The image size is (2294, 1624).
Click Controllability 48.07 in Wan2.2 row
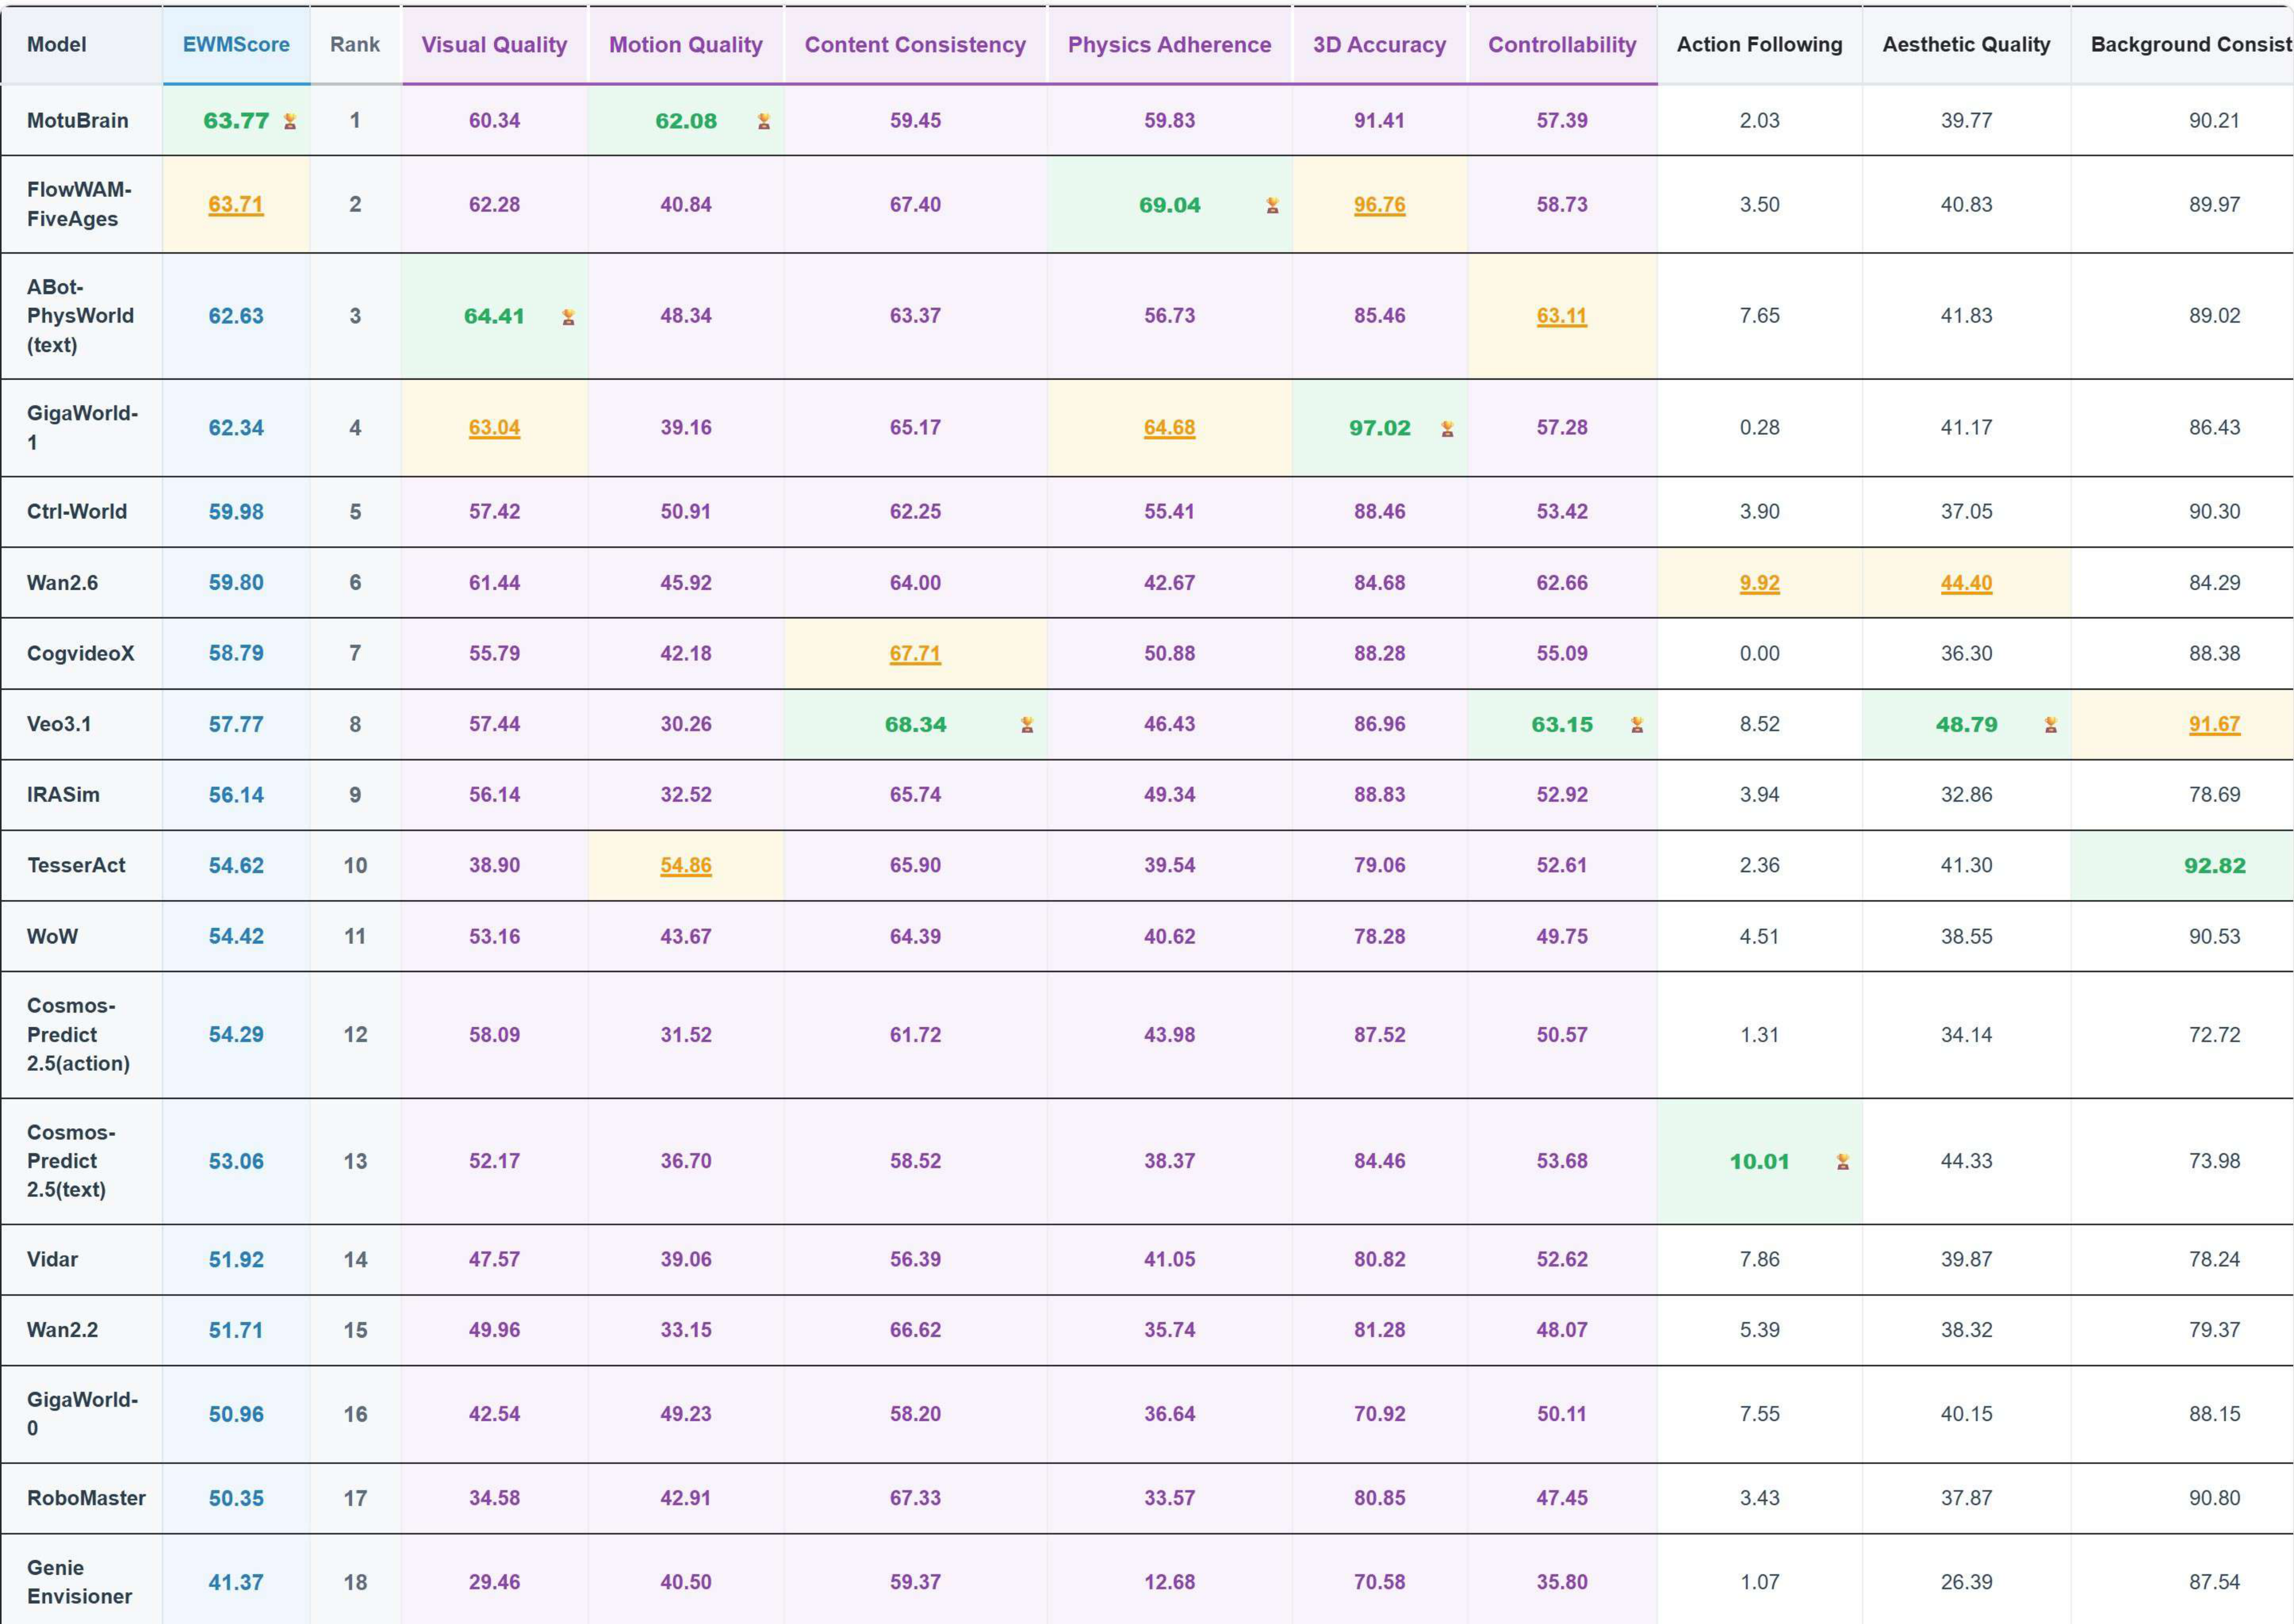tap(1562, 1330)
